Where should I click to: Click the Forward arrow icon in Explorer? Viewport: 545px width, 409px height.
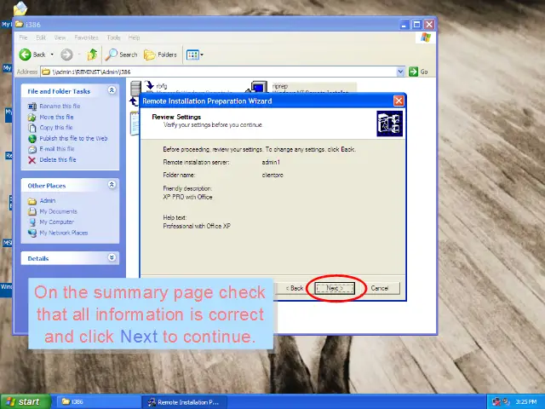coord(66,55)
